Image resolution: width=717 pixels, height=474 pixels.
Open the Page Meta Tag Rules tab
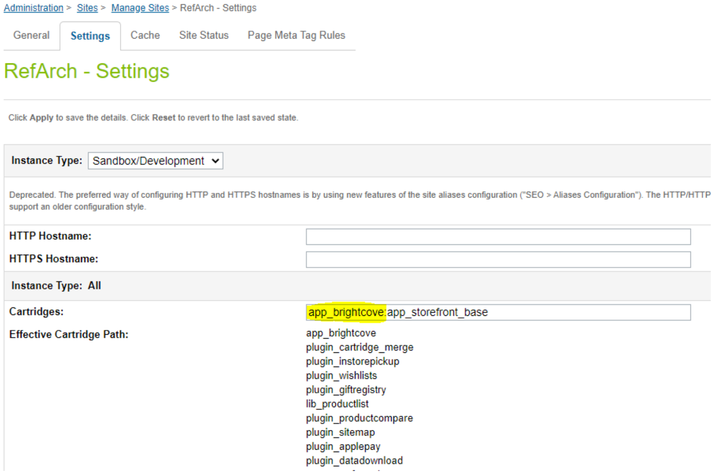pos(296,35)
